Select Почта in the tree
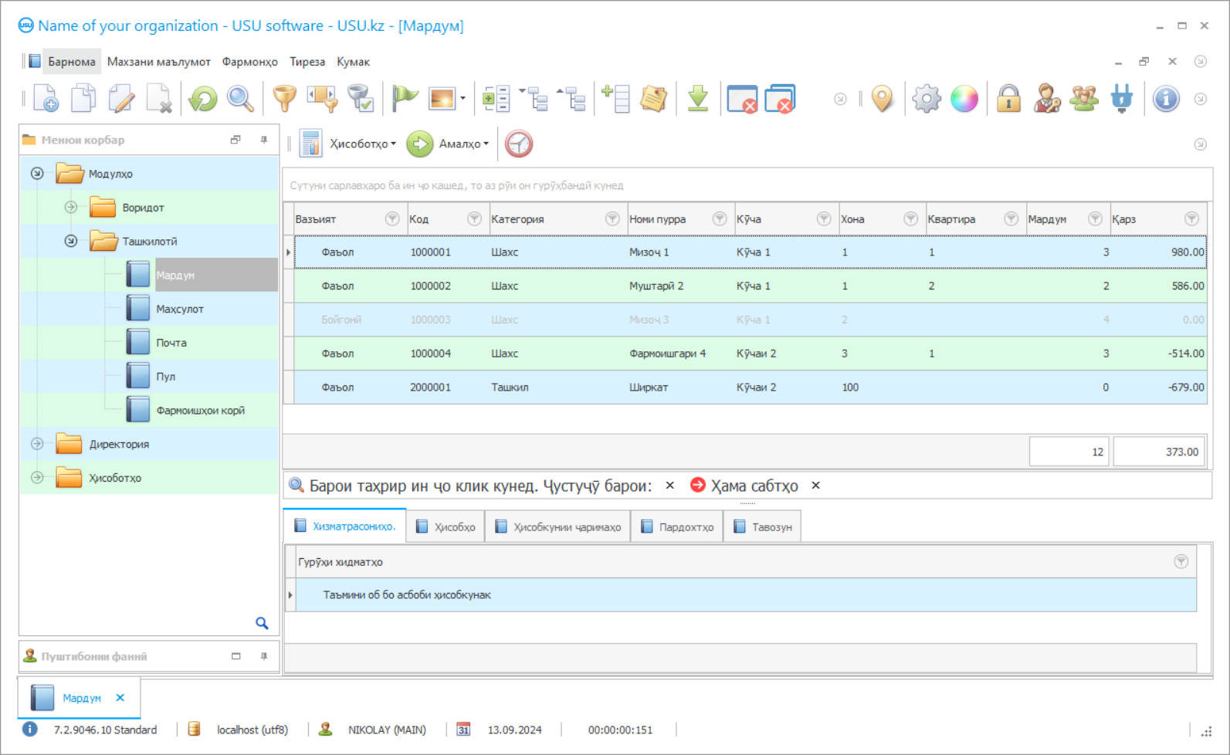This screenshot has height=755, width=1230. 171,343
